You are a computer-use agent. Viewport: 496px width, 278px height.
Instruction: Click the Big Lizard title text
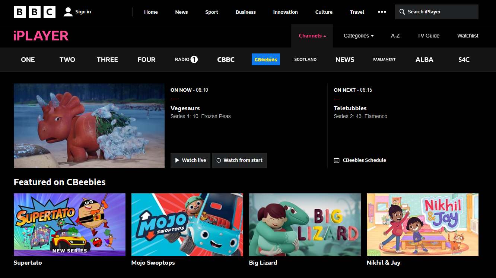click(263, 262)
